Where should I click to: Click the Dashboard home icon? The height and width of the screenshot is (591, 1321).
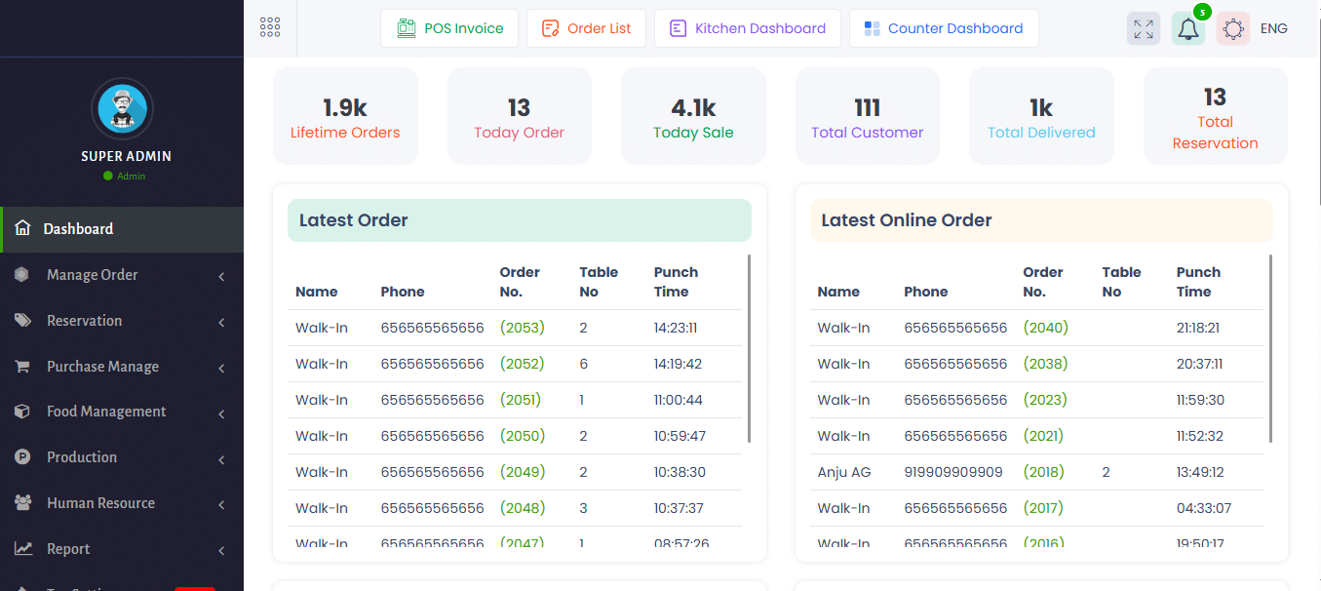click(x=22, y=228)
